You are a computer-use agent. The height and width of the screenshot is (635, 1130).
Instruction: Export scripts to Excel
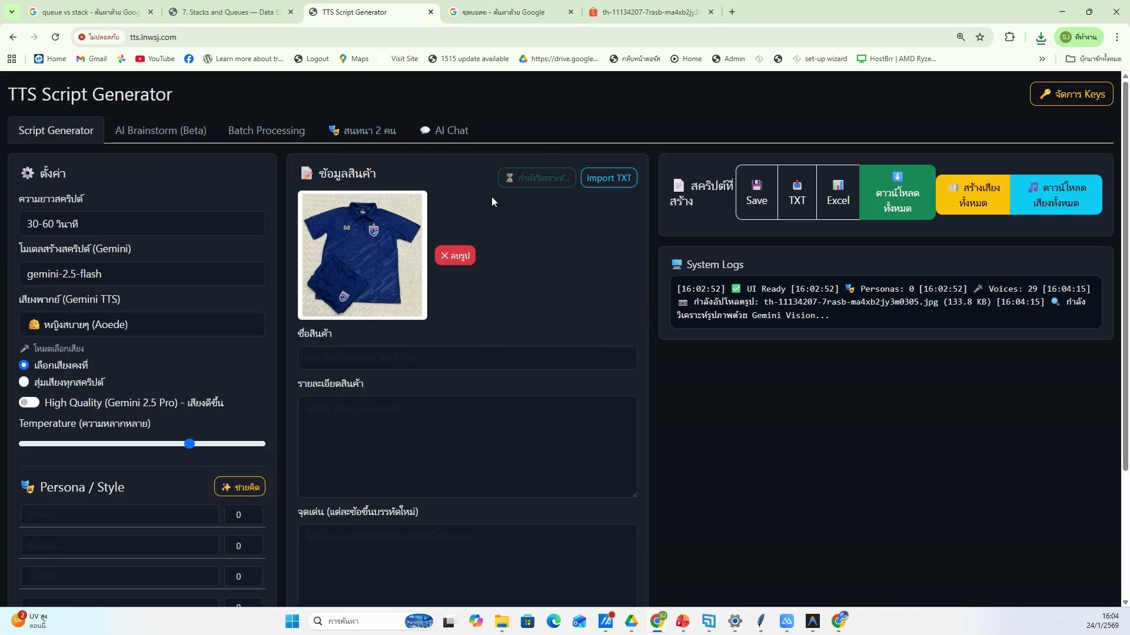[837, 192]
